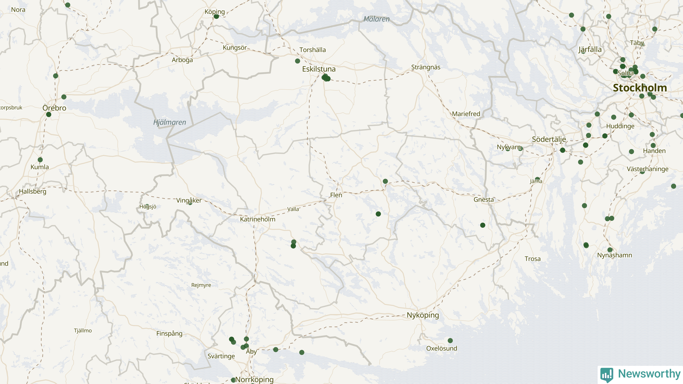Click the Nynäshamn town label
Screen dimensions: 683x384
(x=615, y=255)
